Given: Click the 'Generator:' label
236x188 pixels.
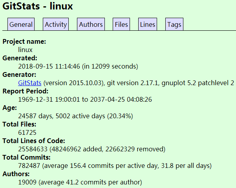Looking at the screenshot, I should tap(19, 74).
